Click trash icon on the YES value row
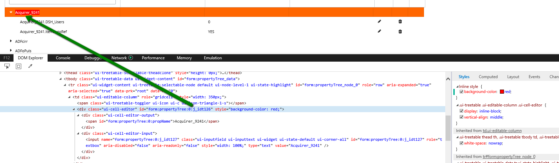559x163 pixels. click(400, 31)
